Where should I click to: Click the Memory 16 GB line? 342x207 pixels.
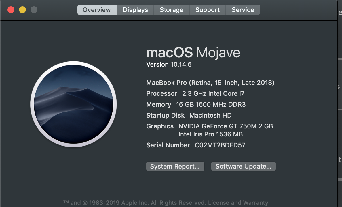pyautogui.click(x=196, y=104)
